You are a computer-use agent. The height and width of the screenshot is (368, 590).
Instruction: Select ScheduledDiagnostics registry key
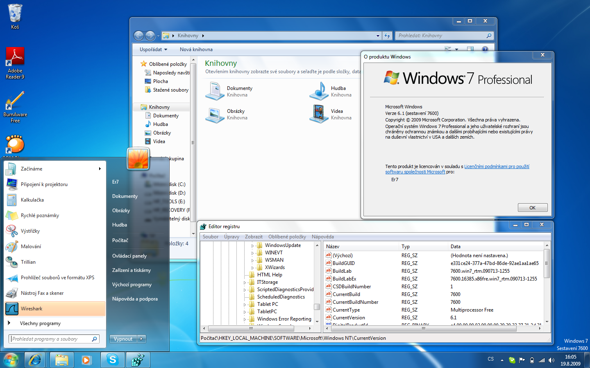click(281, 297)
